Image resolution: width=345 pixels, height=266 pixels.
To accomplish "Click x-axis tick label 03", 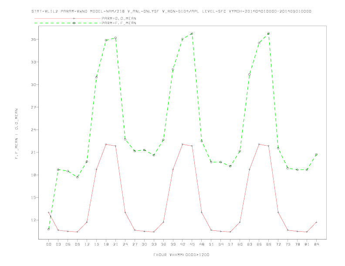I will coord(58,244).
